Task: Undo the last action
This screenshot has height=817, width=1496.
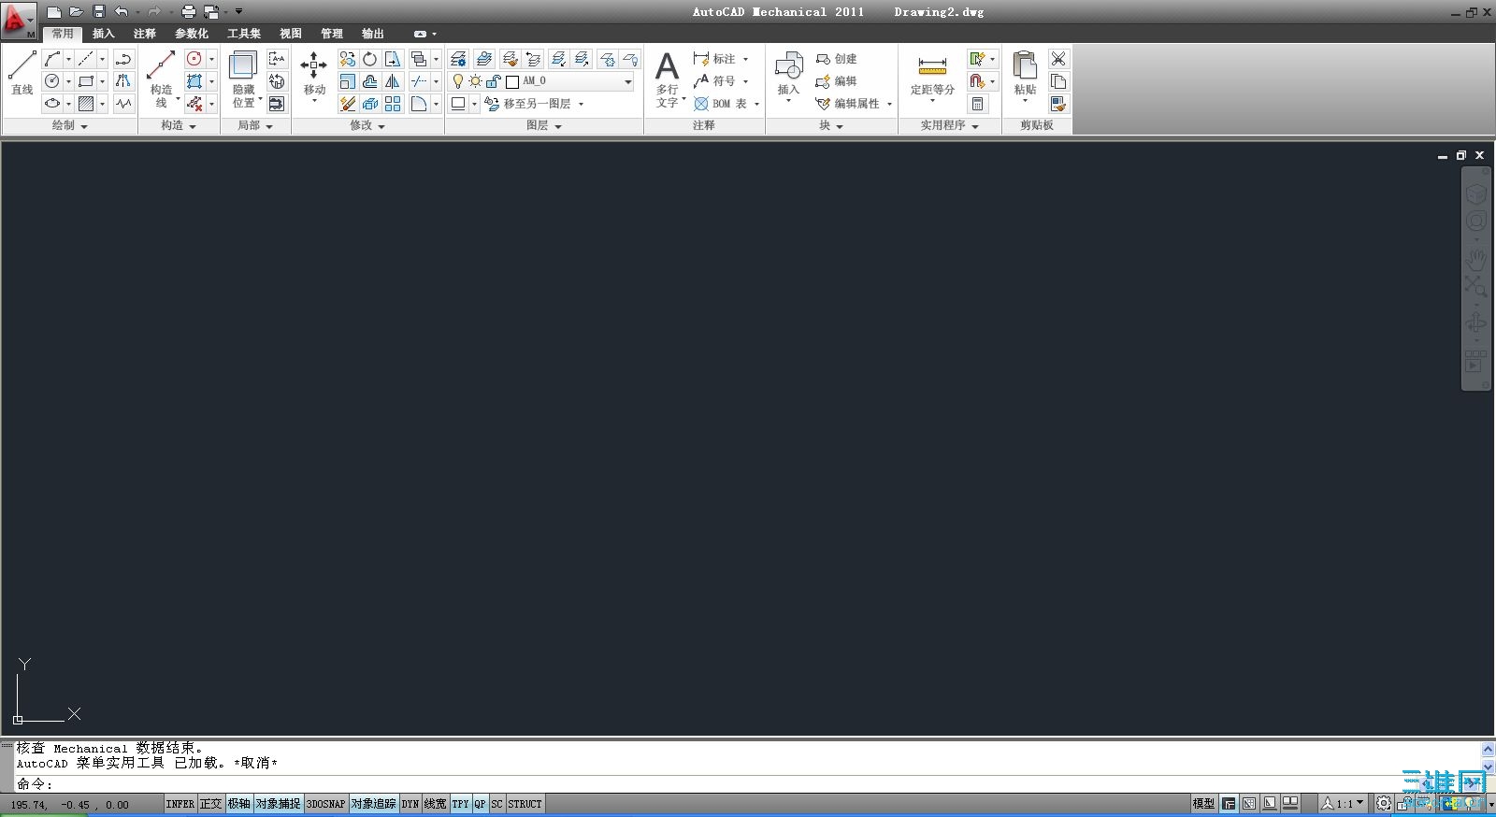Action: point(121,12)
